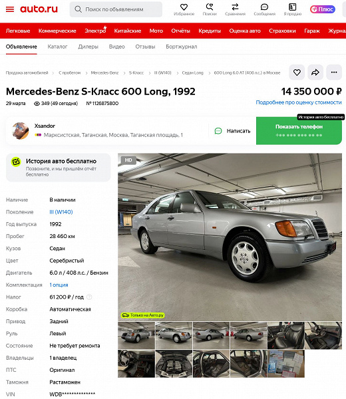Open the Сравнения compare icon
Viewport: 346px width, 399px height.
click(235, 7)
